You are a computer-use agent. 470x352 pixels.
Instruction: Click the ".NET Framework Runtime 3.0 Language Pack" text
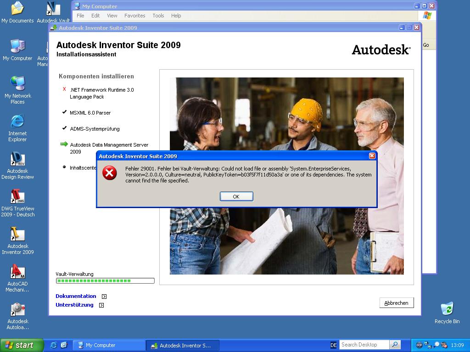click(x=102, y=93)
